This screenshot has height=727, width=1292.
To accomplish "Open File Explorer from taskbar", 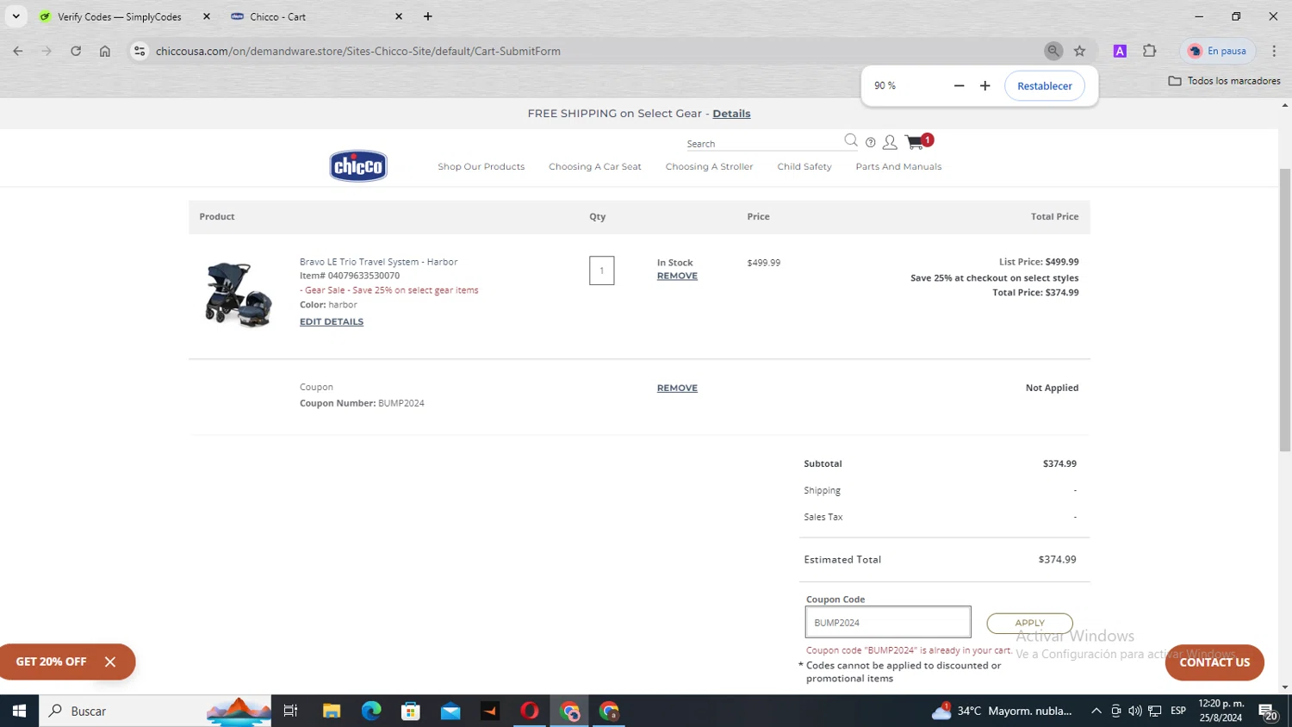I will pos(332,711).
